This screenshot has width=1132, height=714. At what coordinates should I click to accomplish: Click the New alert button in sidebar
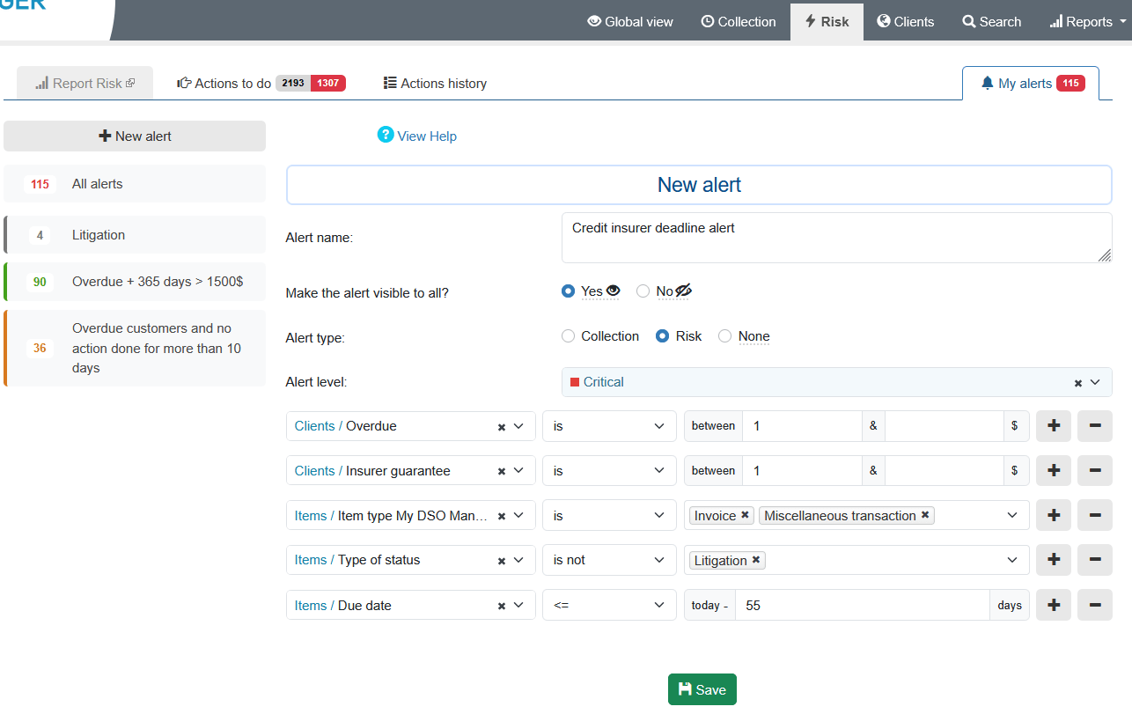(135, 136)
